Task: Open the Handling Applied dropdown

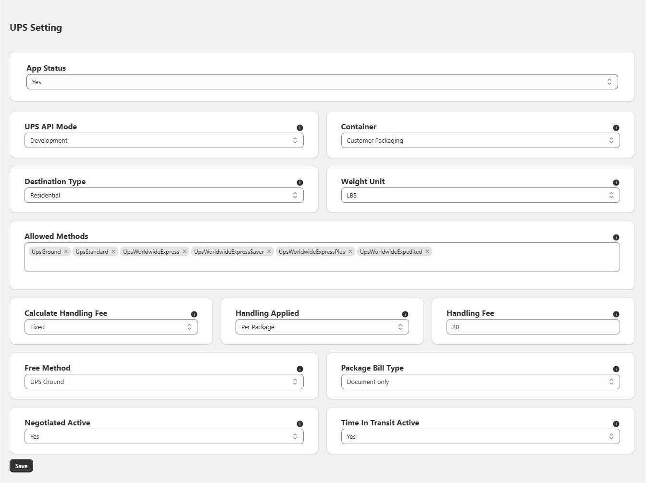Action: (322, 327)
